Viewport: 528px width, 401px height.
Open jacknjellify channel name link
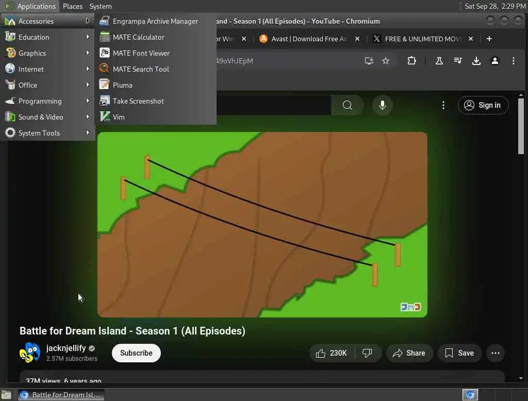point(66,348)
